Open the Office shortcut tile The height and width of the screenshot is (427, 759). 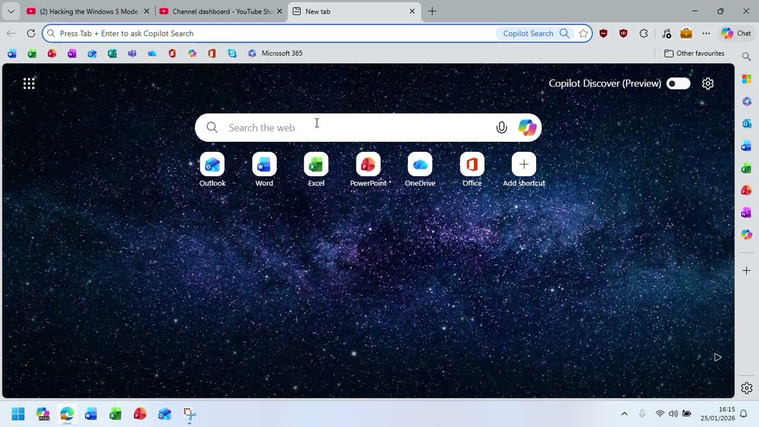point(472,170)
